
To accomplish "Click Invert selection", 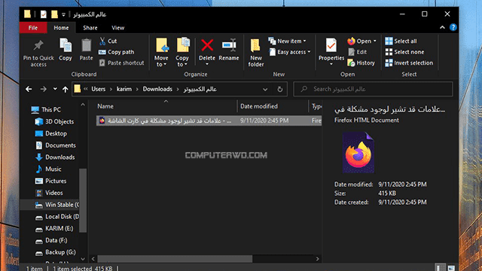I will (x=409, y=62).
